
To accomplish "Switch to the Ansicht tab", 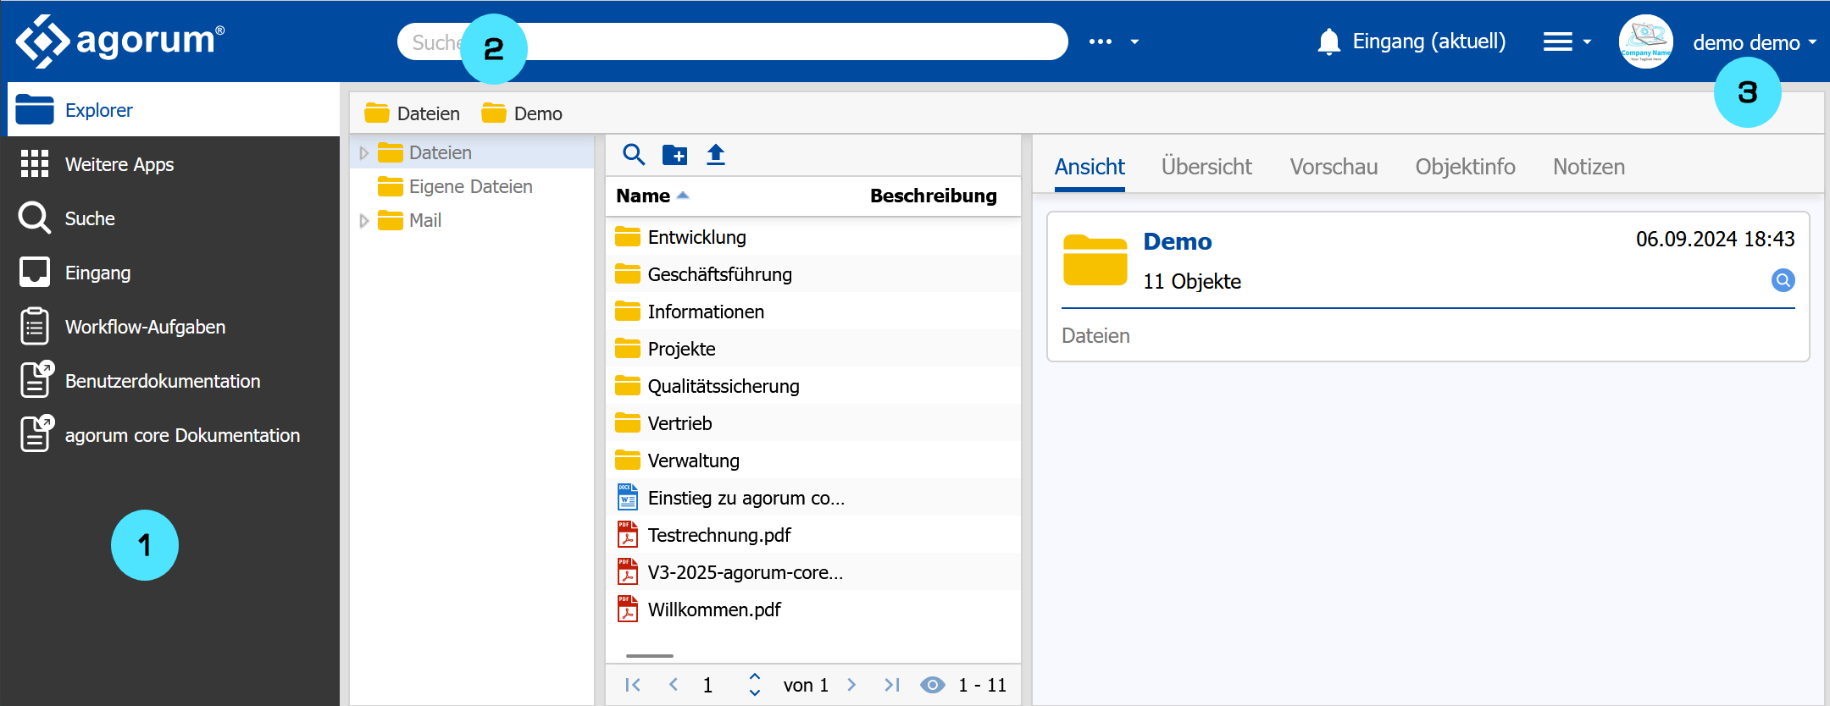I will (x=1090, y=167).
